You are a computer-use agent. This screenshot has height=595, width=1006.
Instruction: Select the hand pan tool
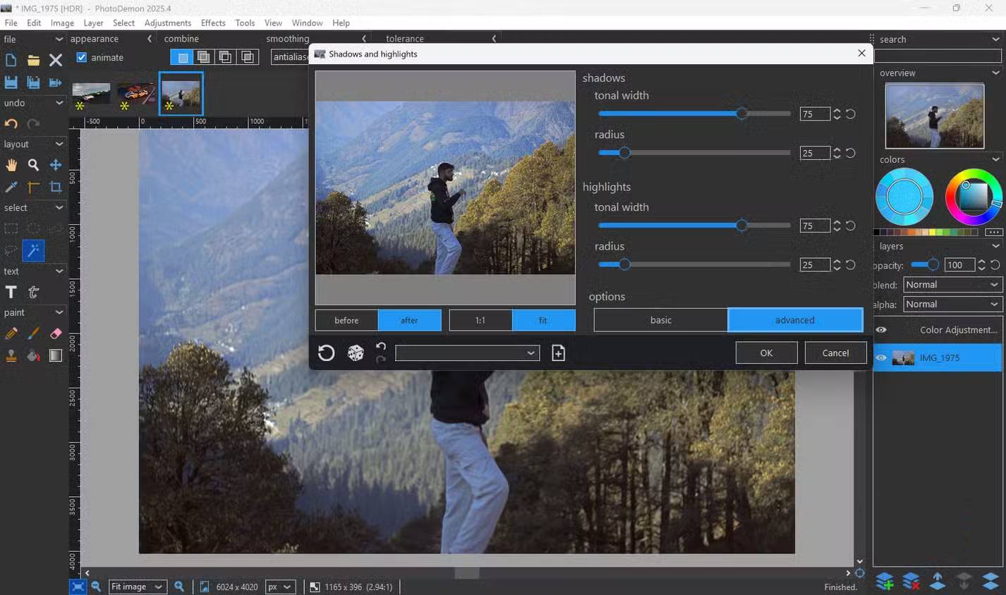click(x=11, y=165)
